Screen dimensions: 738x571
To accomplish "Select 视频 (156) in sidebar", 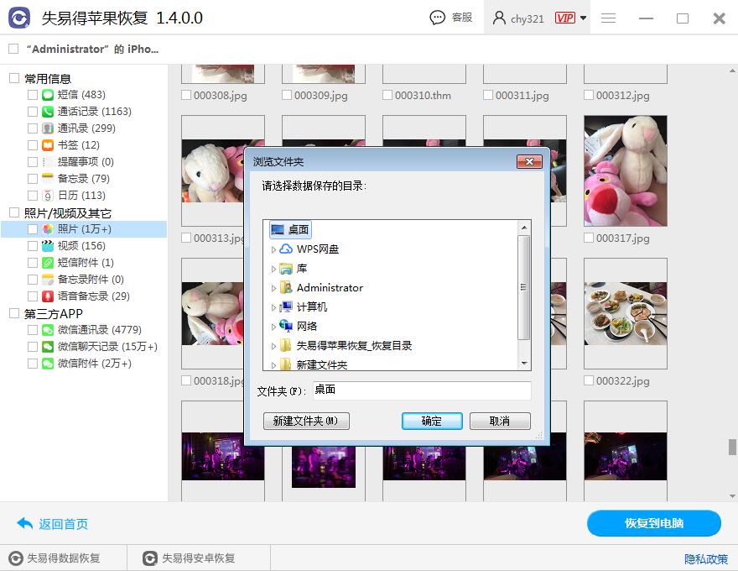I will [x=81, y=246].
